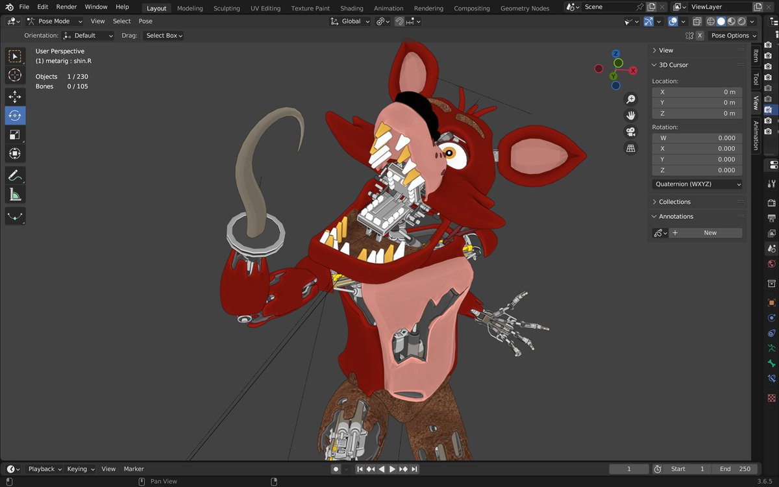Switch to the Sculpting workspace tab

pyautogui.click(x=227, y=8)
